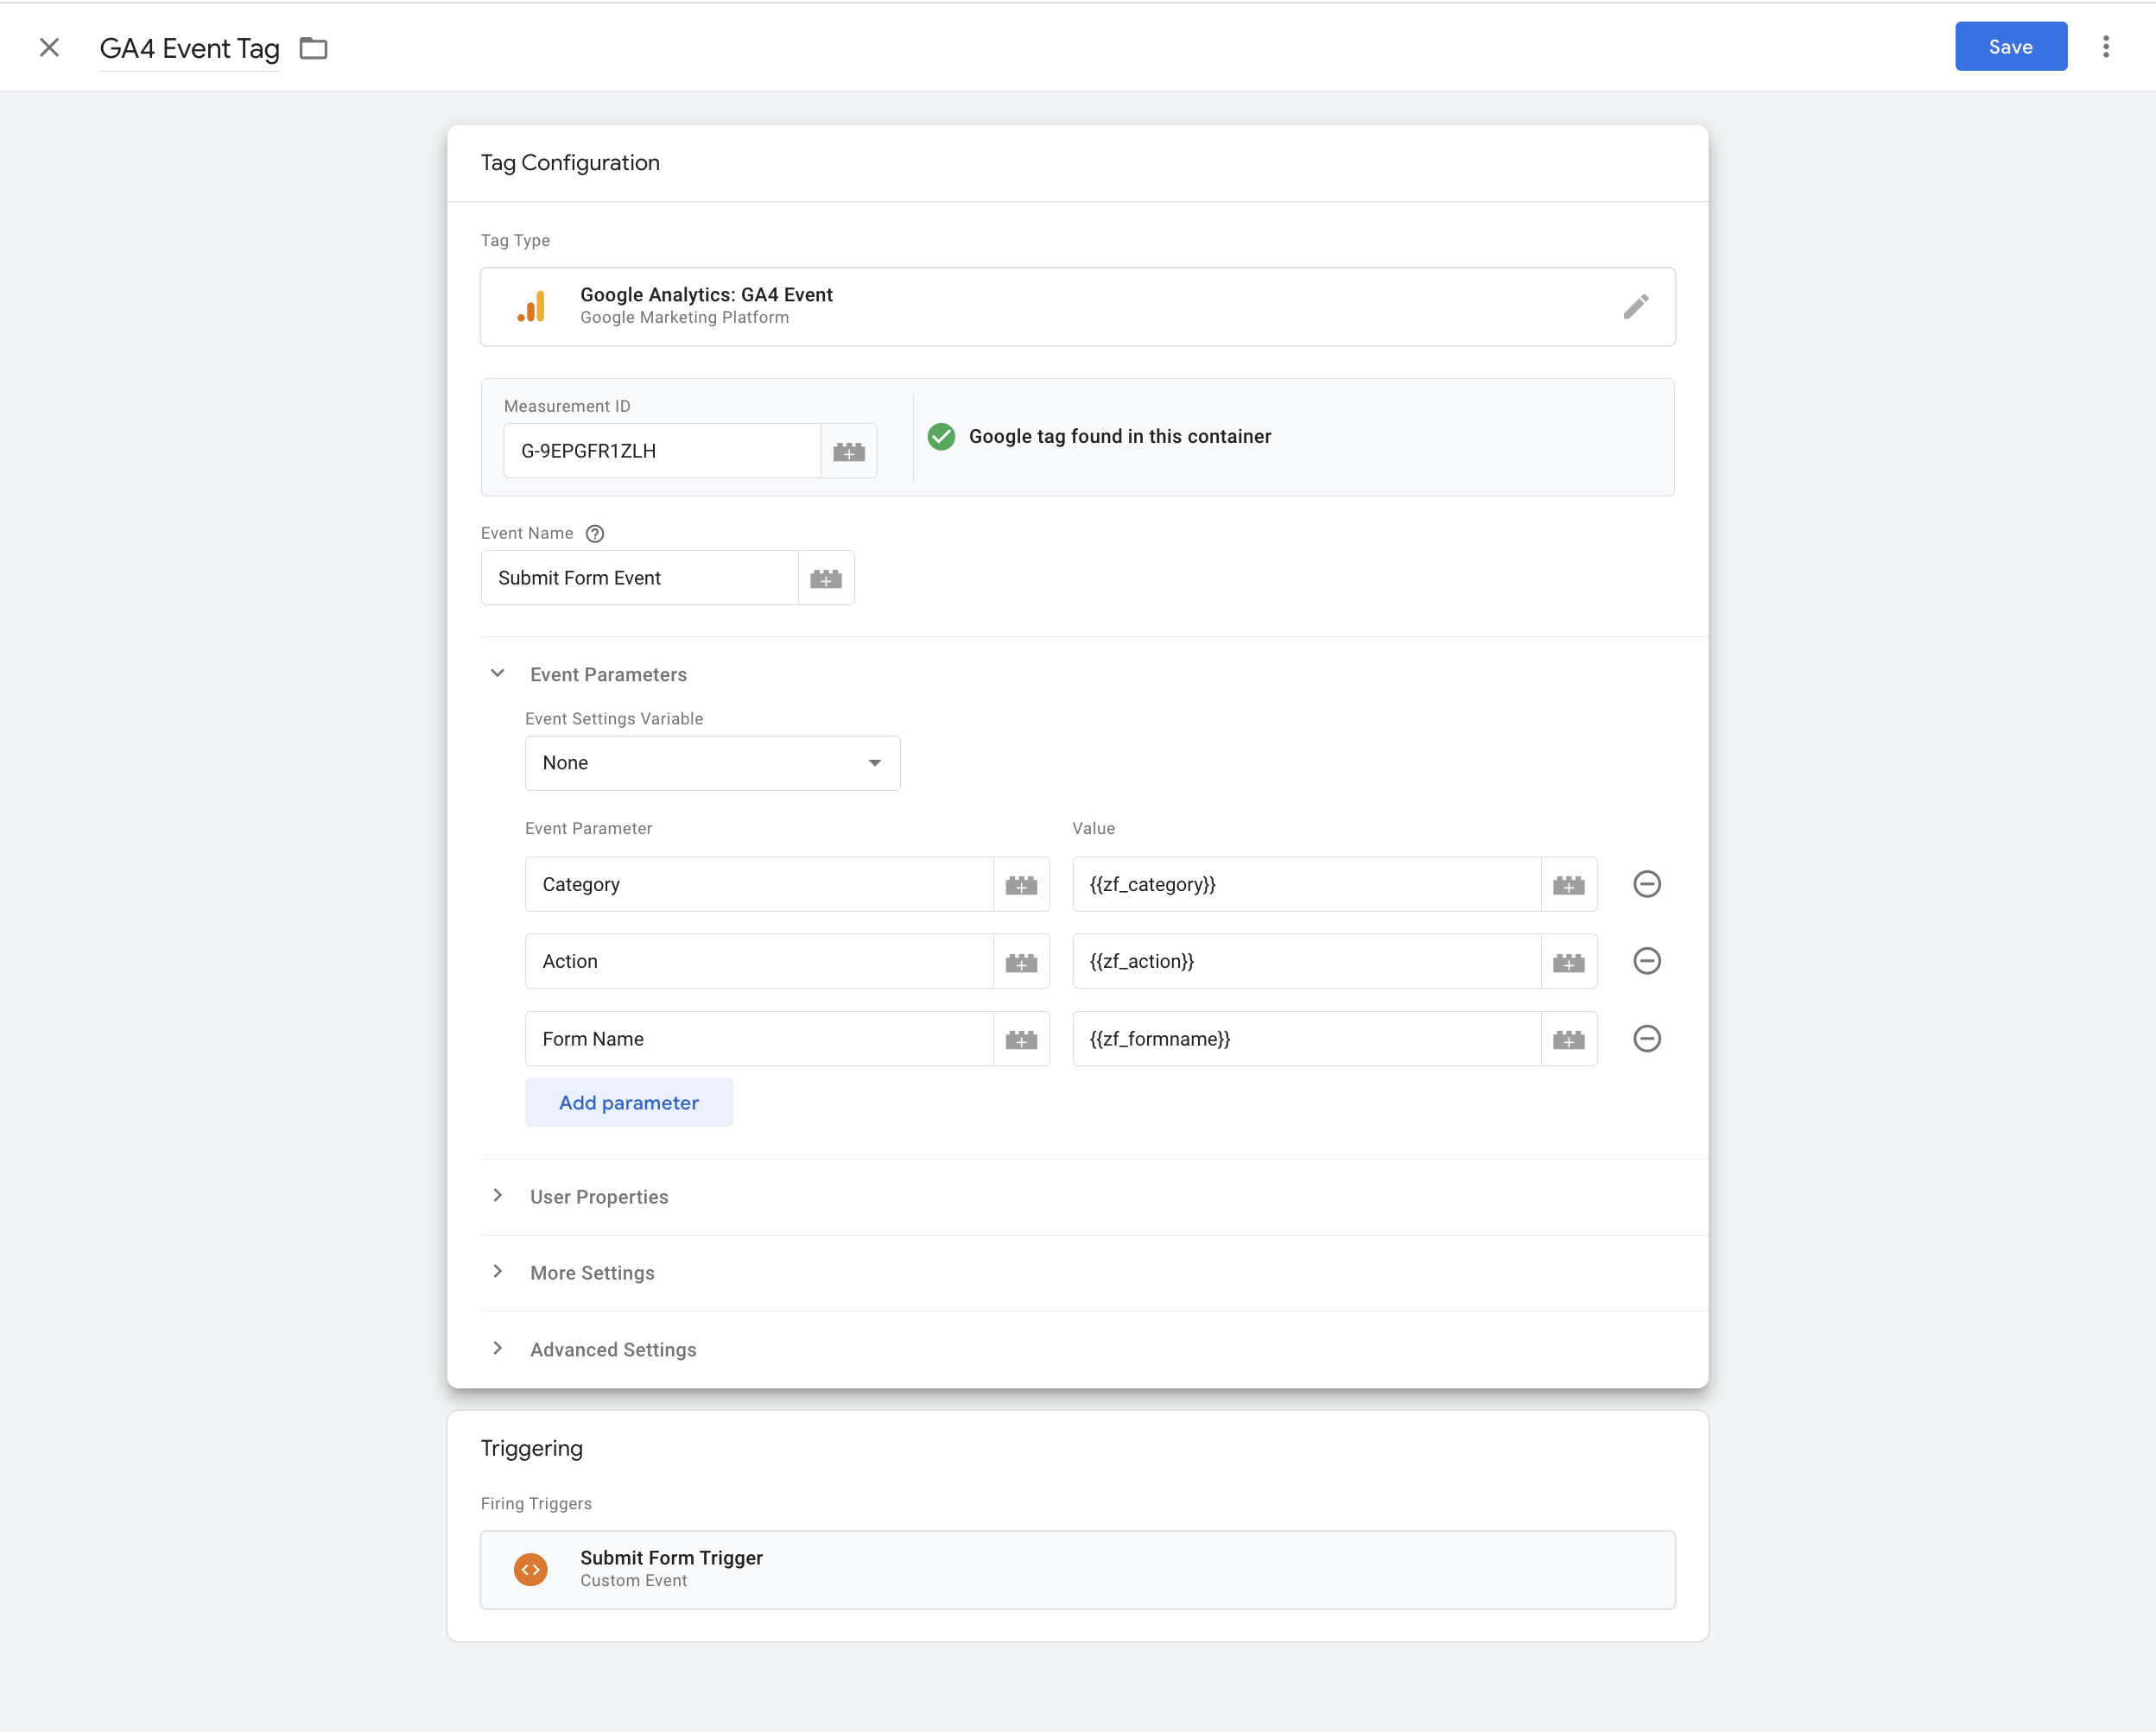
Task: Open the Event Name help icon
Action: pyautogui.click(x=594, y=534)
